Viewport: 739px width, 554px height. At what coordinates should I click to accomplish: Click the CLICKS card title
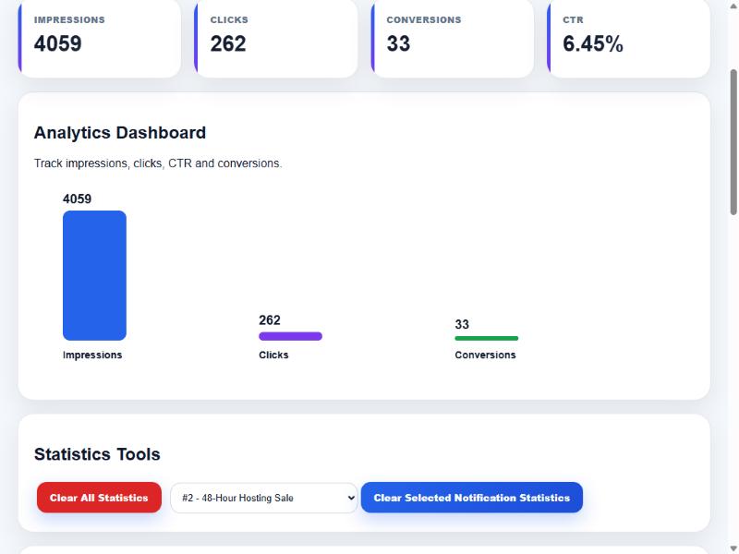[229, 19]
